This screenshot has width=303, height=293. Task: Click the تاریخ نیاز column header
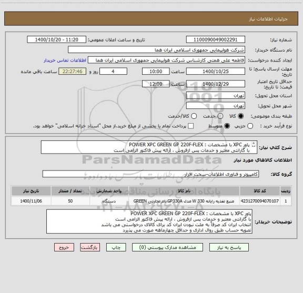point(31,191)
